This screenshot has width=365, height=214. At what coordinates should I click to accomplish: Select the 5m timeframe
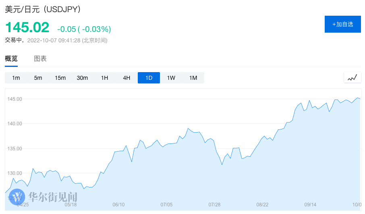coord(38,78)
